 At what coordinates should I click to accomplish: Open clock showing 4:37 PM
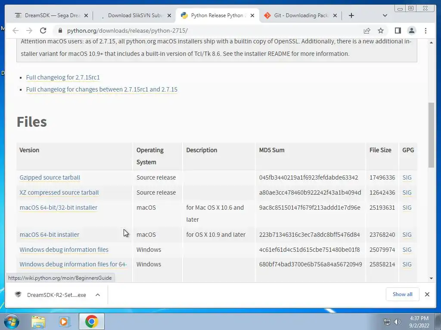tap(419, 322)
